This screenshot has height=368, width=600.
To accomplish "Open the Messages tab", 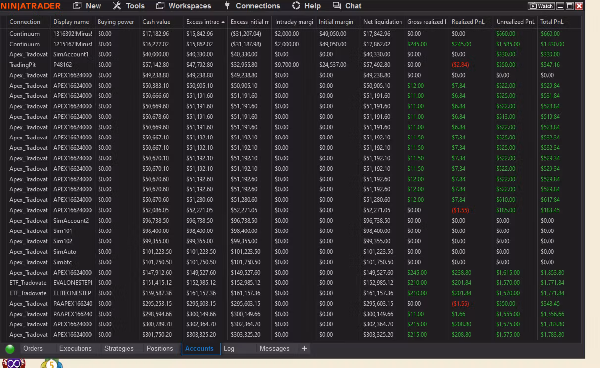I will coord(274,349).
